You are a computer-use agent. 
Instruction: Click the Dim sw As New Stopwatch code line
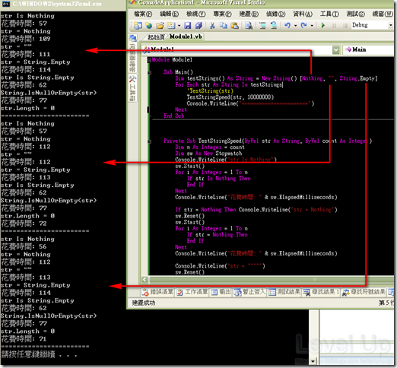[x=208, y=154]
